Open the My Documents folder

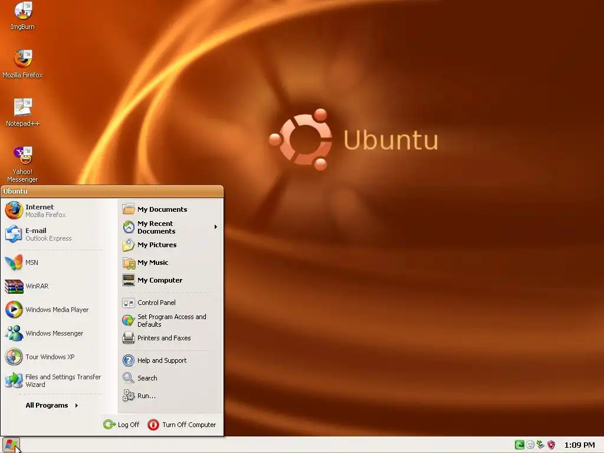(170, 209)
